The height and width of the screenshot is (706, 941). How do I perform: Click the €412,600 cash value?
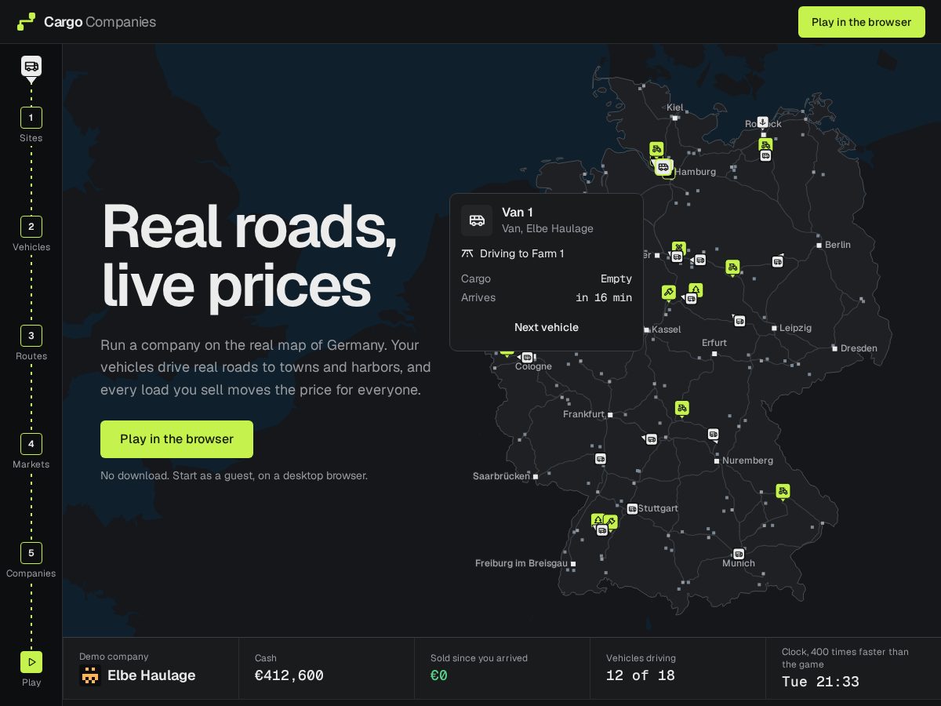pyautogui.click(x=289, y=675)
